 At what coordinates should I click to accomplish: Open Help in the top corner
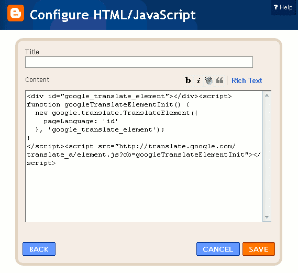tap(283, 7)
